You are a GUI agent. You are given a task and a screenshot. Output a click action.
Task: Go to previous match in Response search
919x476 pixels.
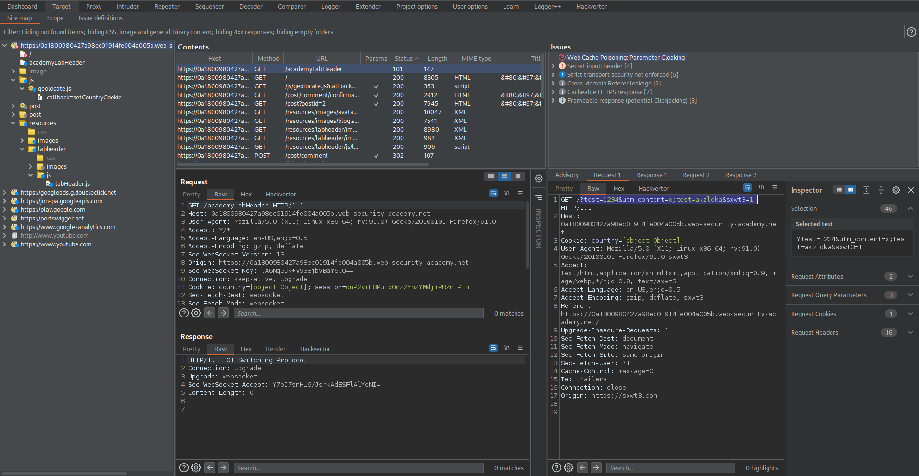(210, 467)
